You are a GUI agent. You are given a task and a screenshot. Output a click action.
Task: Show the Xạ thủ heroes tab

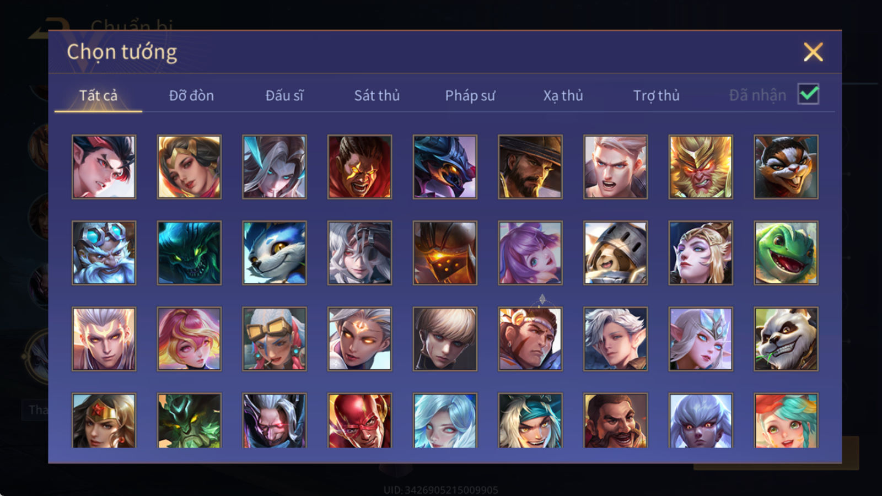click(x=563, y=95)
